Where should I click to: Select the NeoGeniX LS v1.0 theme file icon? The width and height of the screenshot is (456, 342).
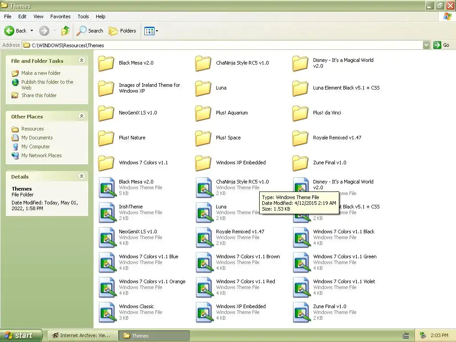click(107, 238)
